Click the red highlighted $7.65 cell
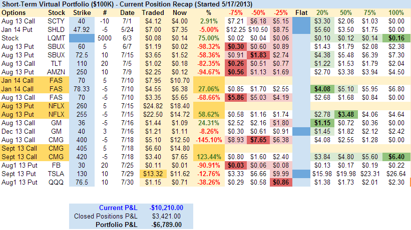The image size is (411, 230). click(258, 140)
